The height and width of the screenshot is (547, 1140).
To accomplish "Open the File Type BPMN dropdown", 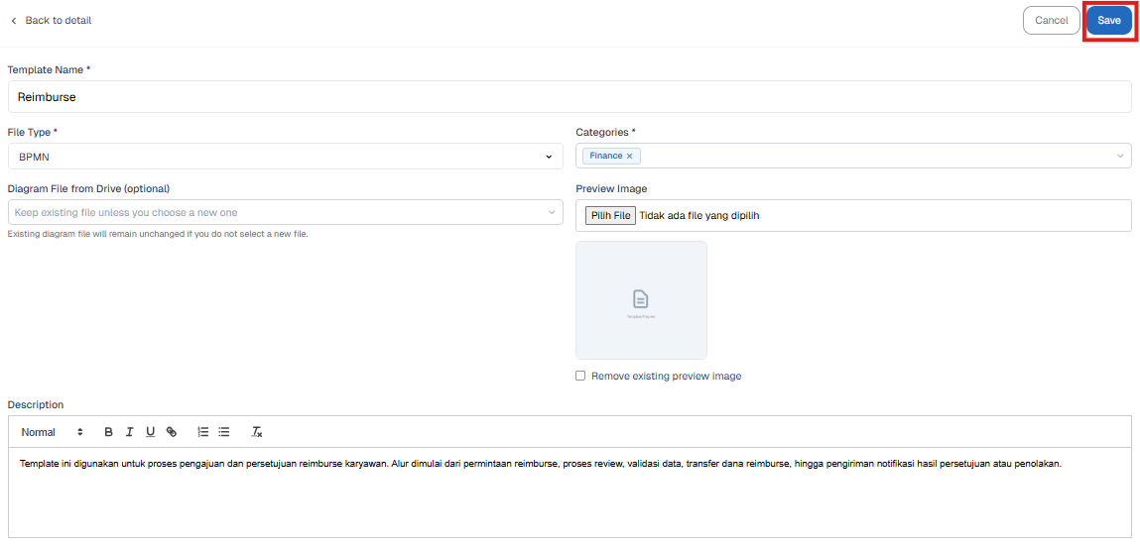I will coord(285,157).
